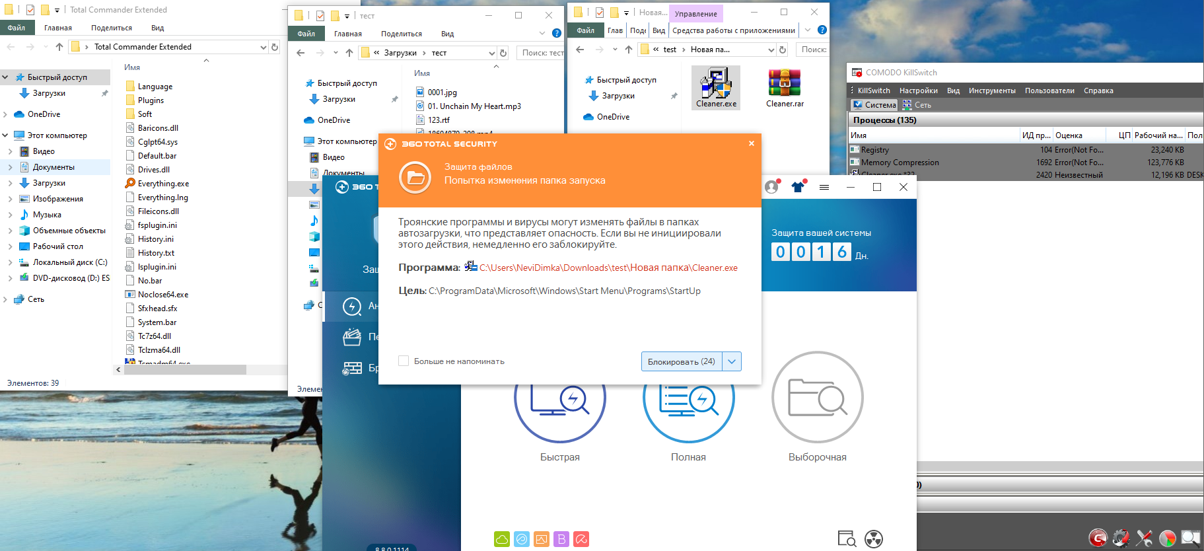The width and height of the screenshot is (1204, 551).
Task: Open address dropdown in the тест explorer window
Action: pos(491,53)
